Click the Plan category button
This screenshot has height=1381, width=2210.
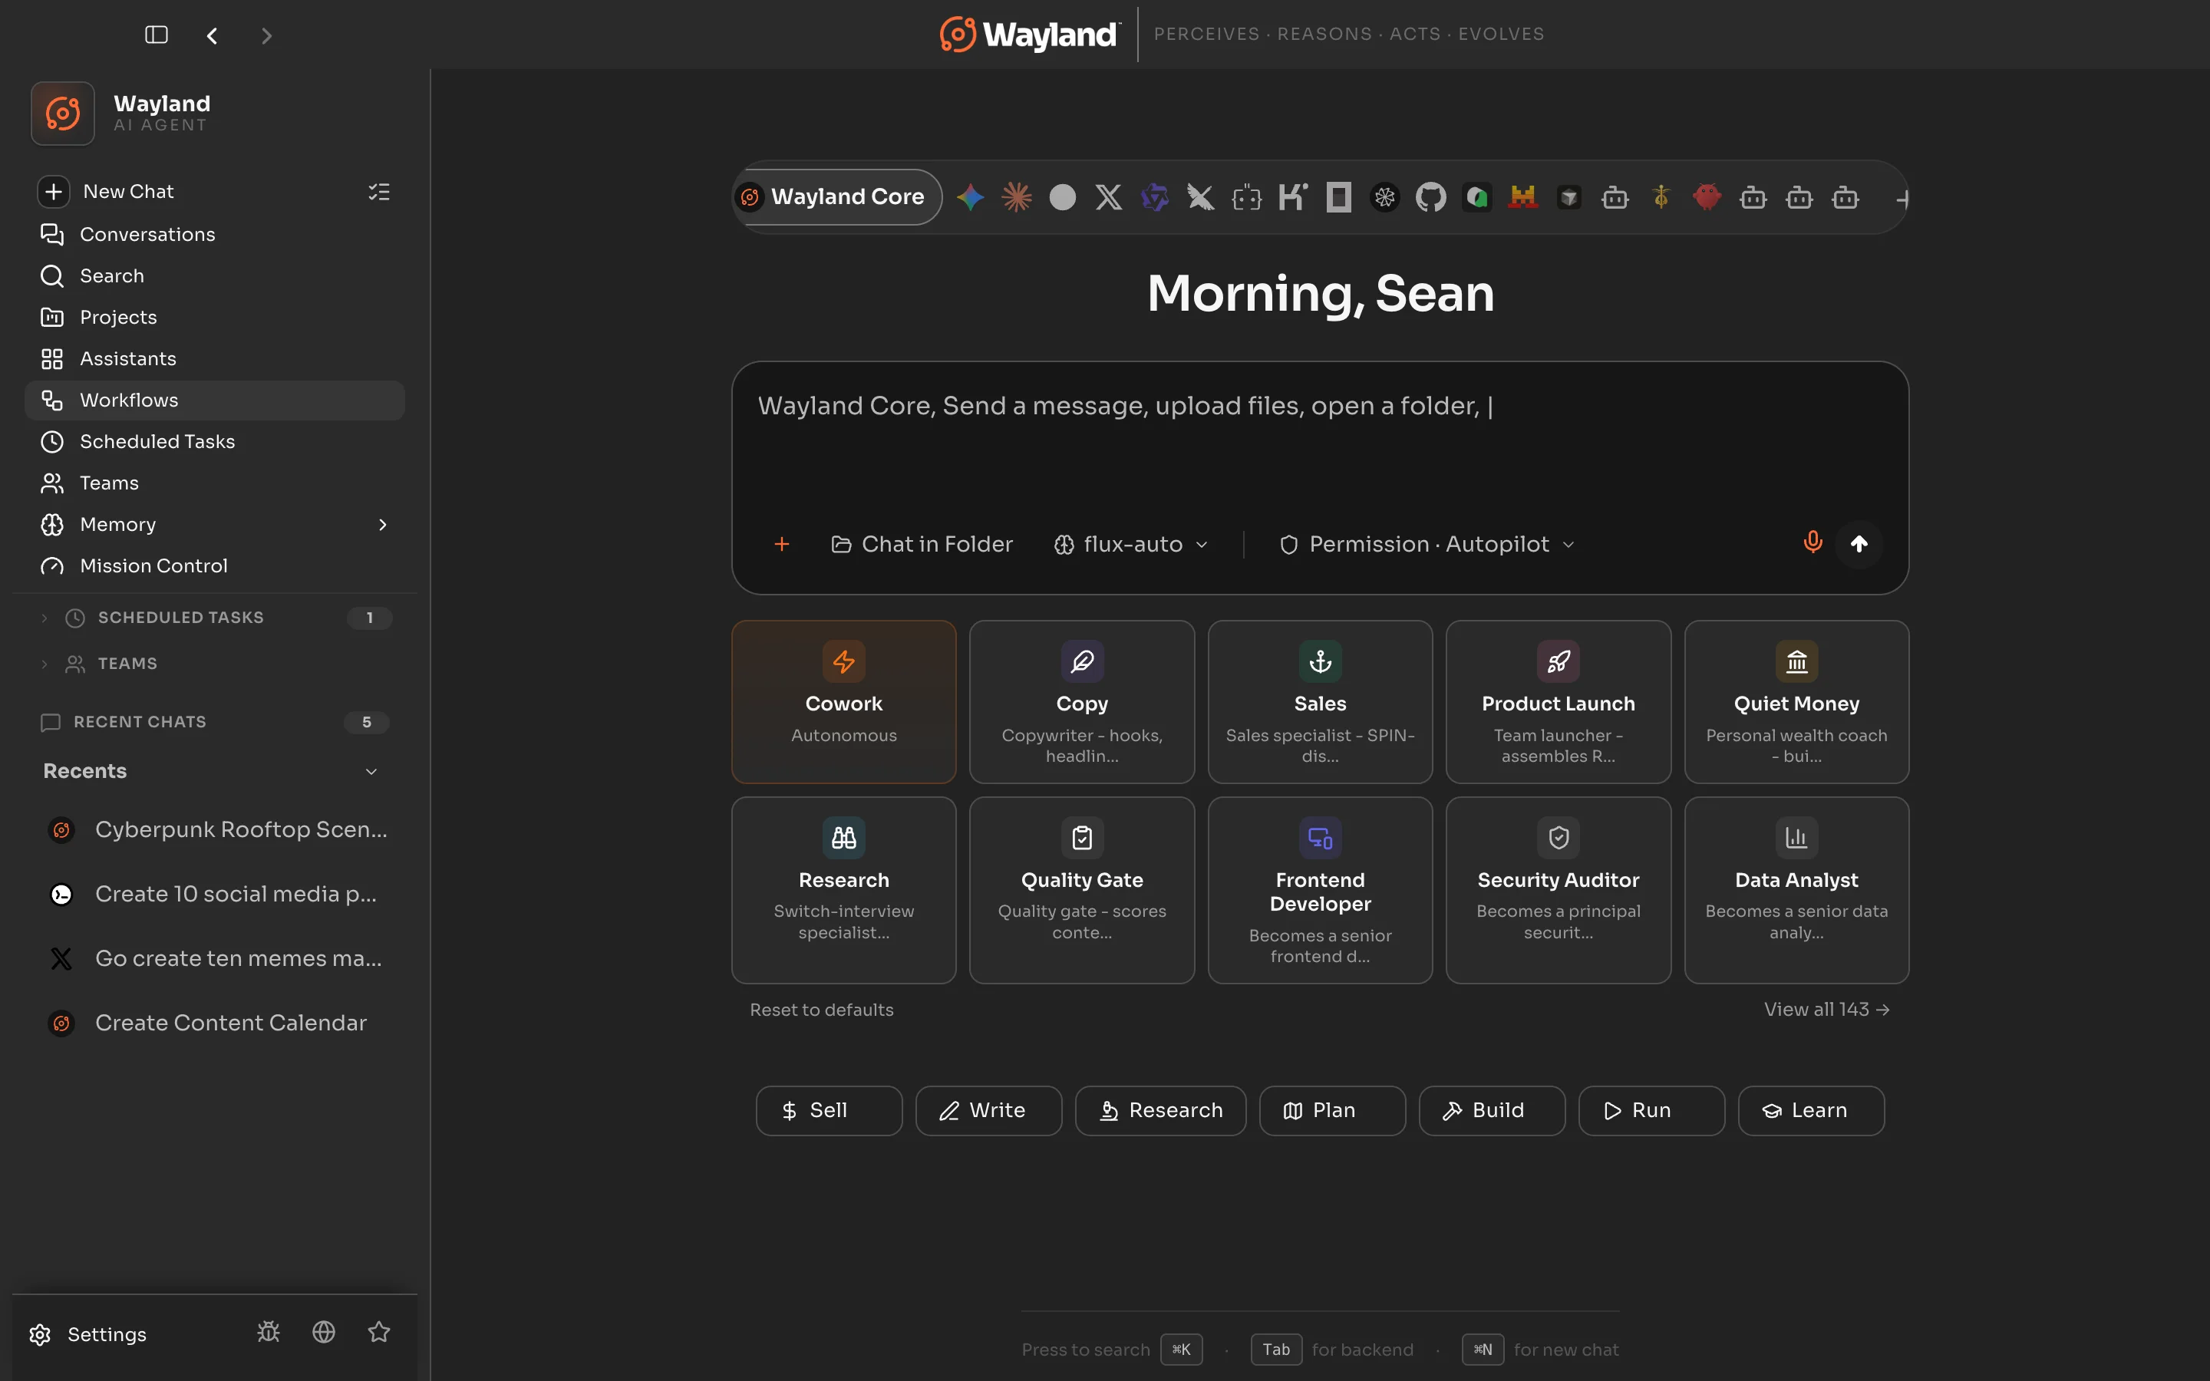(x=1332, y=1111)
